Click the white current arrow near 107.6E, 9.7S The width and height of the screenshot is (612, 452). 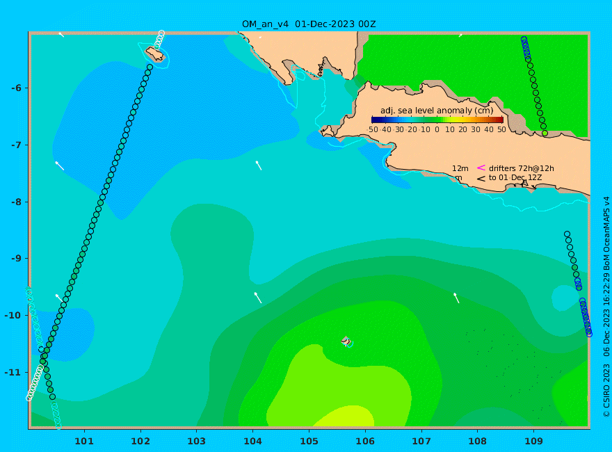pyautogui.click(x=456, y=298)
